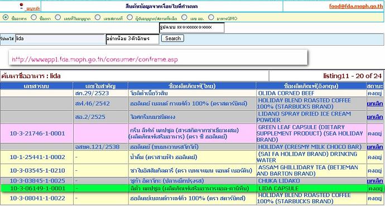Click the "listing11 - 20 of 24" text
Viewport: 385px width, 206px height.
pos(352,76)
